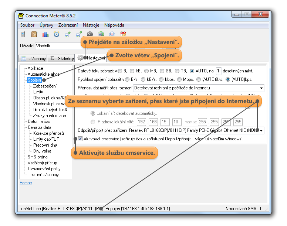287x226 pixels.
Task: Click the alarm clock toolbar icon
Action: [x=57, y=34]
